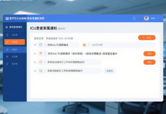Open the user name dropdown in the header
166x114 pixels.
(x=153, y=18)
